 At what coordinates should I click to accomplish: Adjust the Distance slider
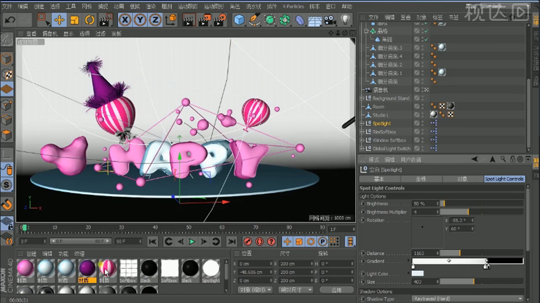(x=482, y=253)
